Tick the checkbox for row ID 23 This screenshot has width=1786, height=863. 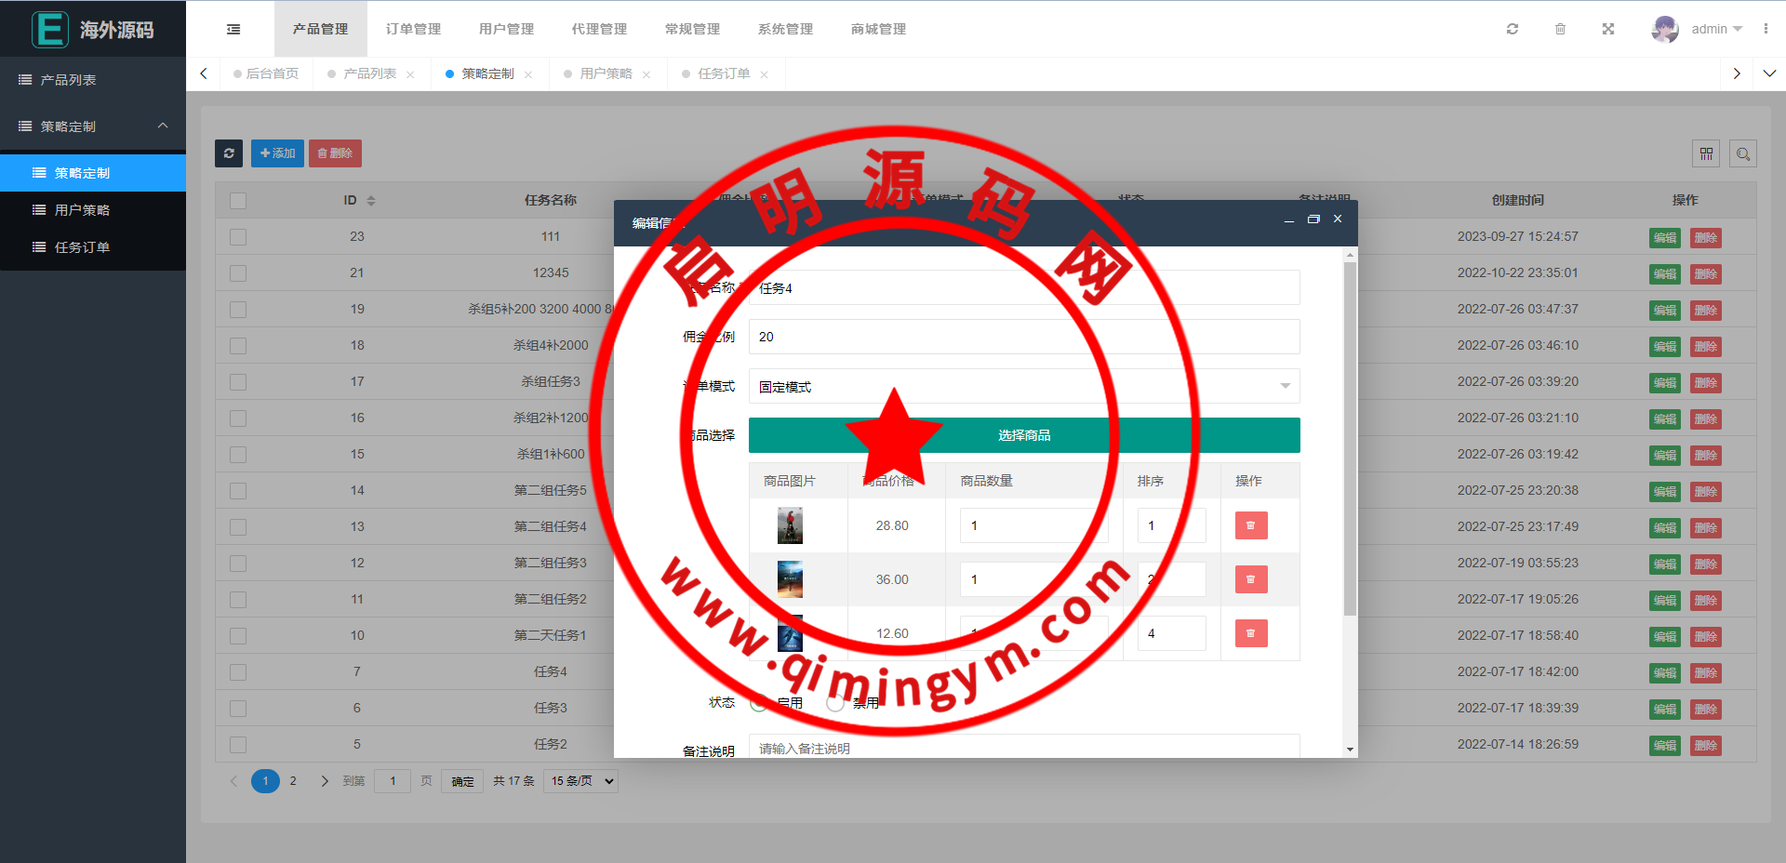click(x=238, y=237)
